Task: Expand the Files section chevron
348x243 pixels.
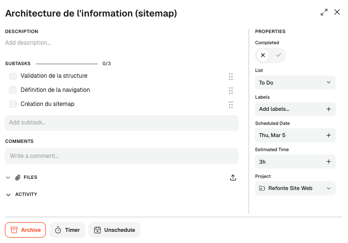Action: pyautogui.click(x=8, y=178)
